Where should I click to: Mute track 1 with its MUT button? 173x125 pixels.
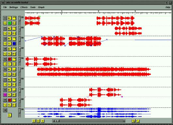pos(9,18)
